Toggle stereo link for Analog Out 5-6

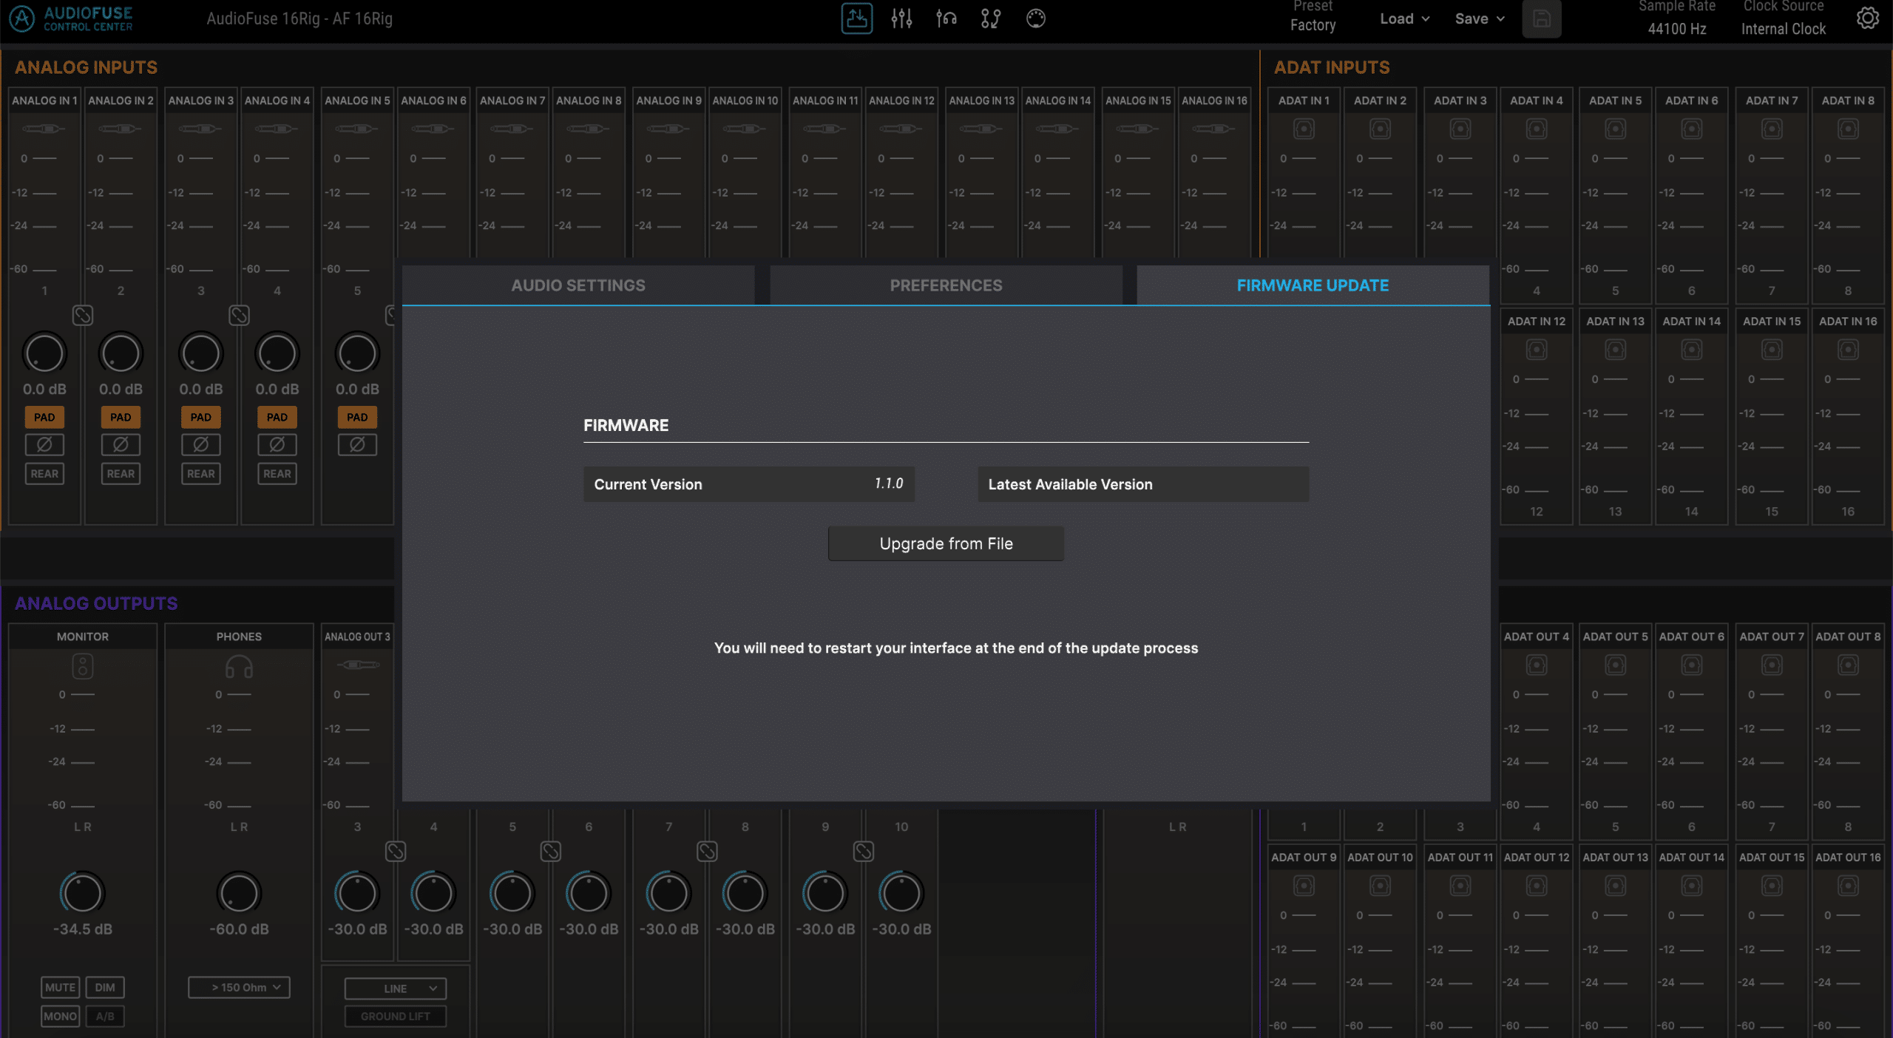551,852
